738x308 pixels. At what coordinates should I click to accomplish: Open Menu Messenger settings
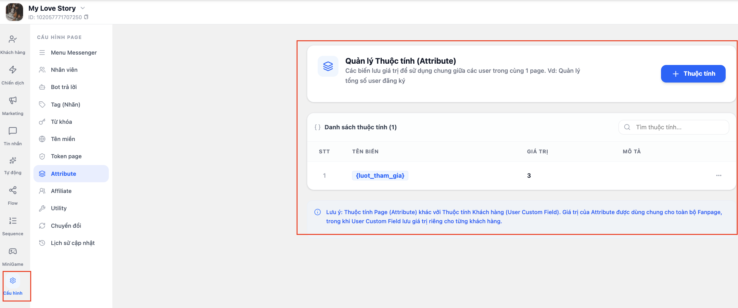click(73, 53)
